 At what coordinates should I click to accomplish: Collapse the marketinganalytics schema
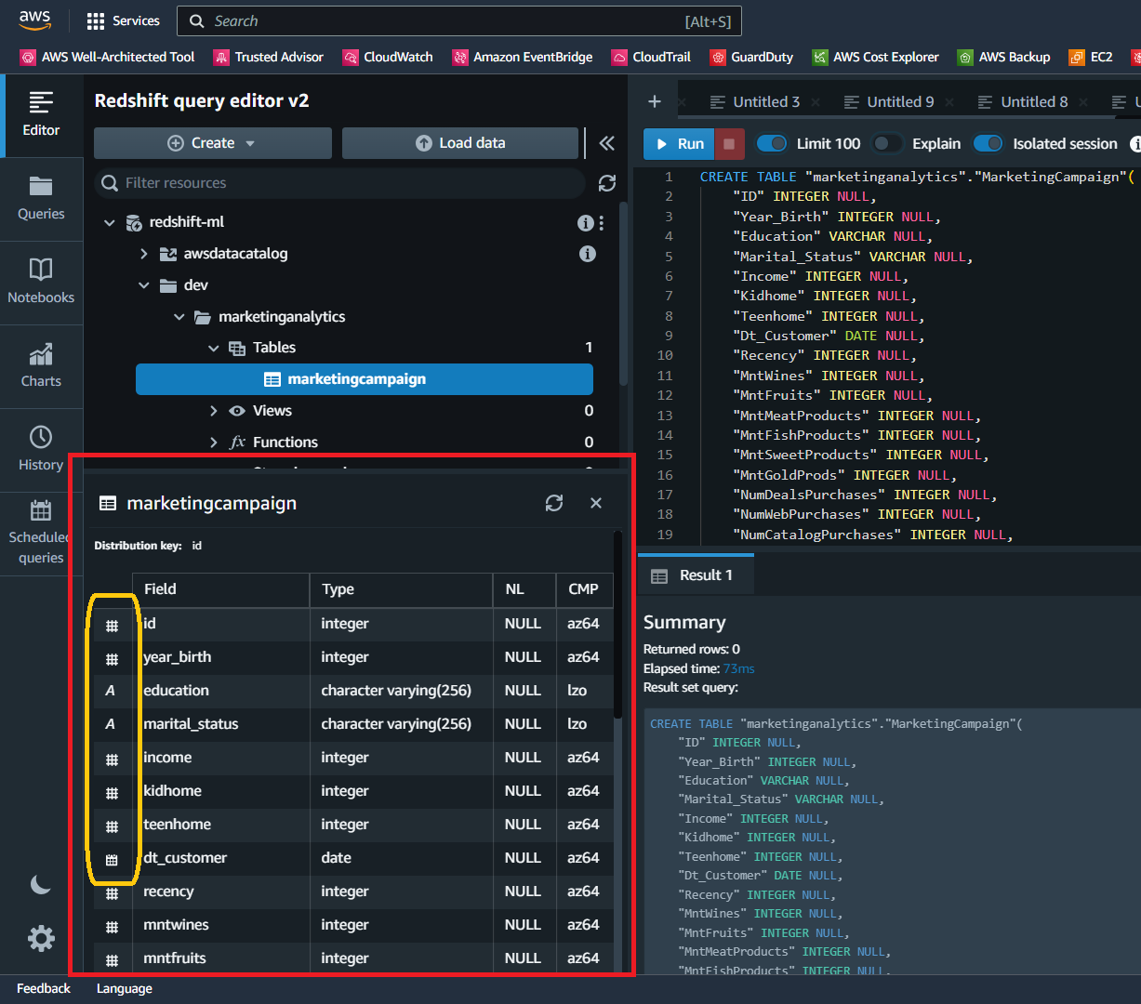pos(179,317)
